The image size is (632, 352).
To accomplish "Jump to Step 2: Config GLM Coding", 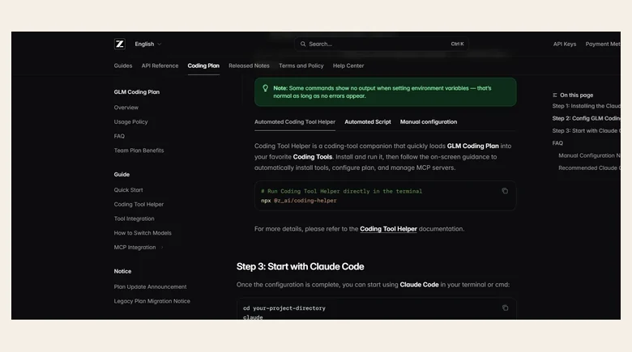I will tap(587, 118).
